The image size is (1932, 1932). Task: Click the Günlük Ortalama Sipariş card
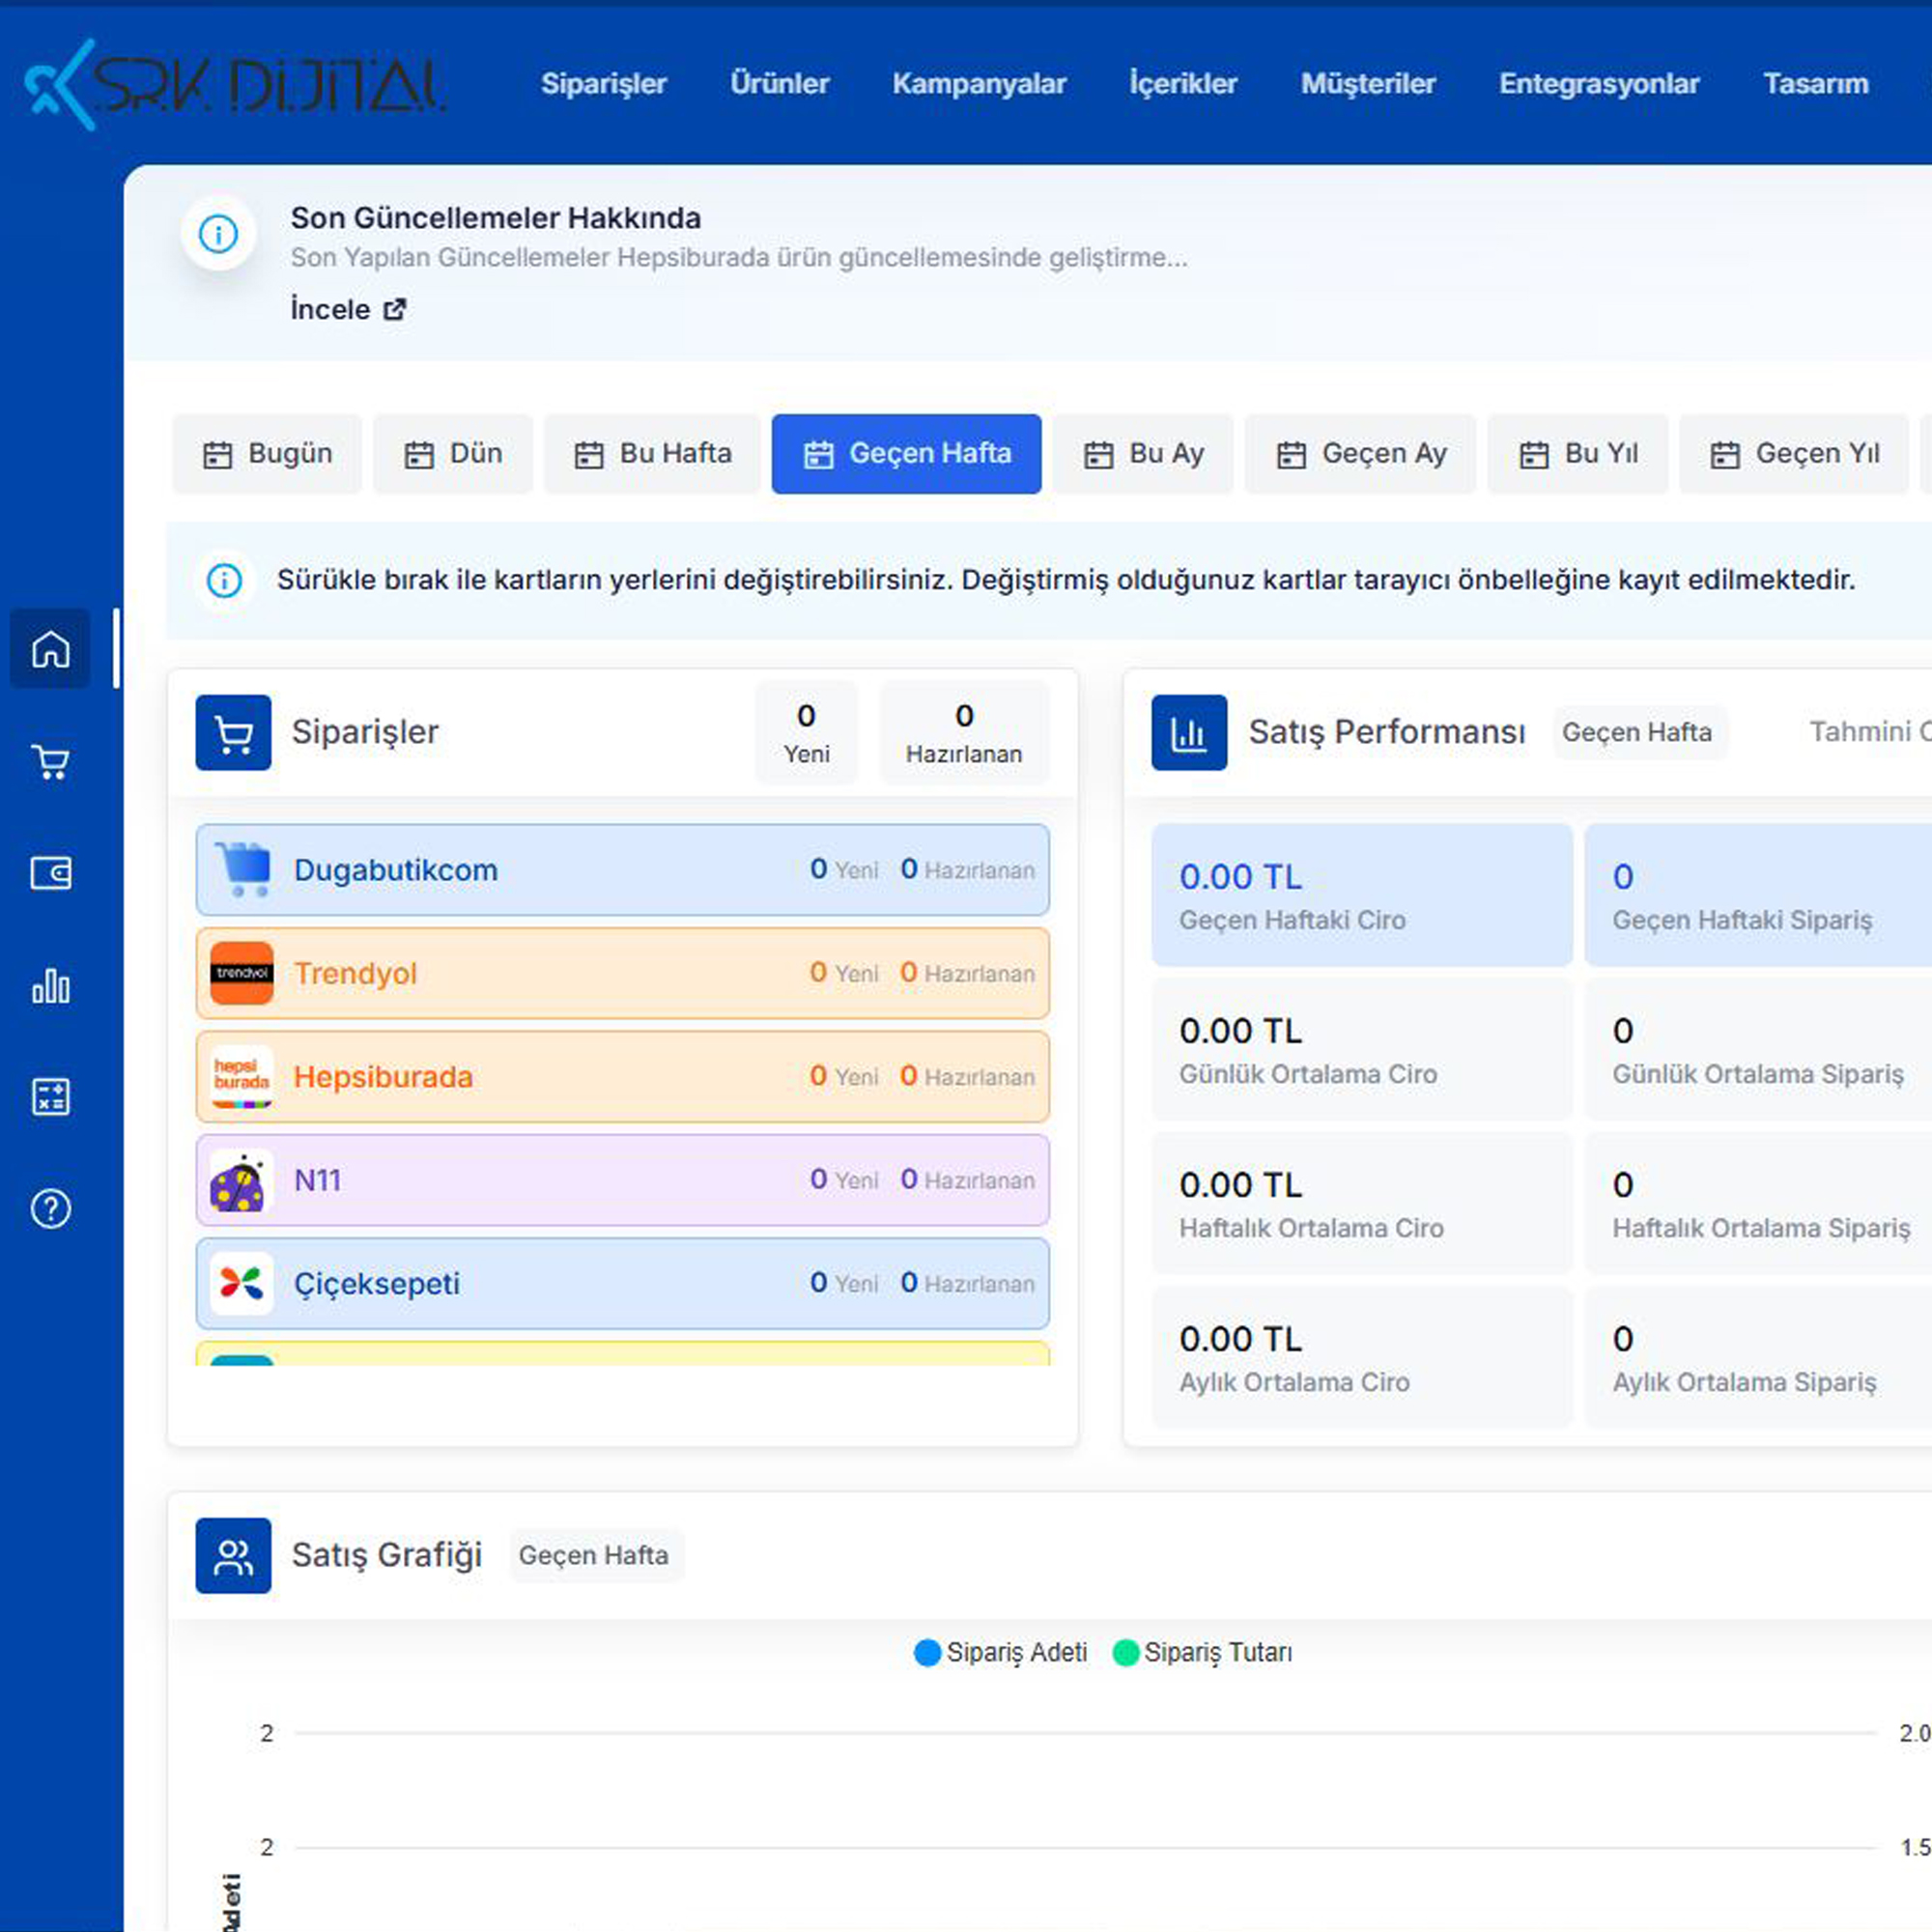pyautogui.click(x=1758, y=1049)
